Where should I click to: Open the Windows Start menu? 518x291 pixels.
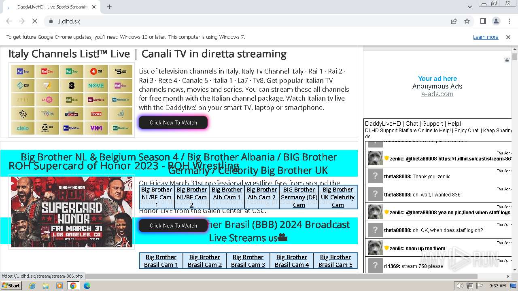pos(11,285)
